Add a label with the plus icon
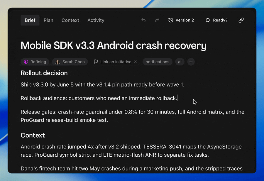264x181 pixels. click(x=191, y=62)
